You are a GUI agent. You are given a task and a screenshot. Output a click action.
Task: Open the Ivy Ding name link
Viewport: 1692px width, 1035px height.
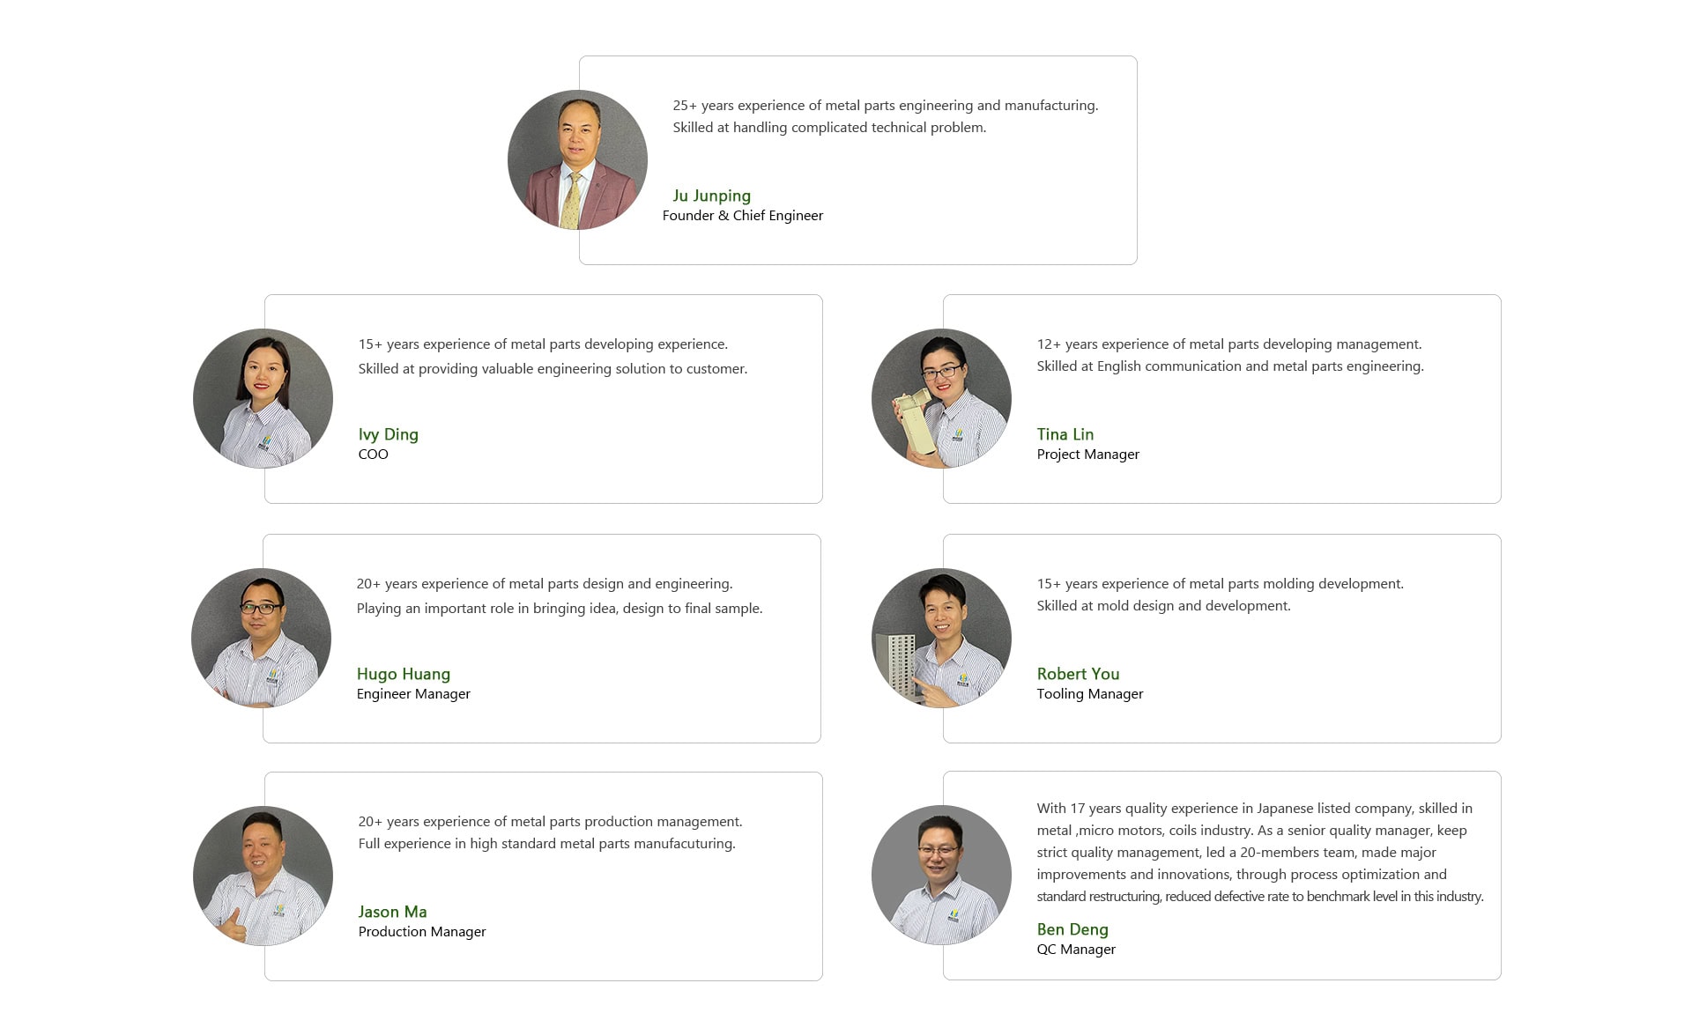(388, 434)
